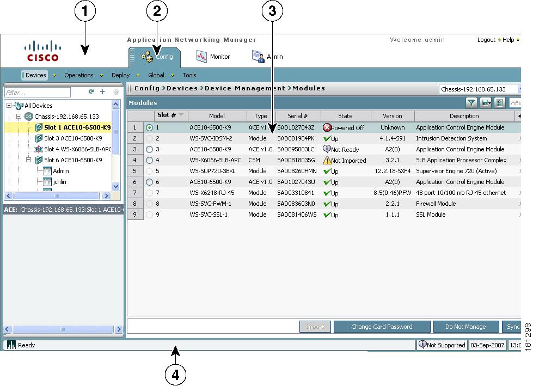This screenshot has width=533, height=386.
Task: Click the green Up checkmark for slot 6 ACE10-6500-K9
Action: (x=327, y=182)
